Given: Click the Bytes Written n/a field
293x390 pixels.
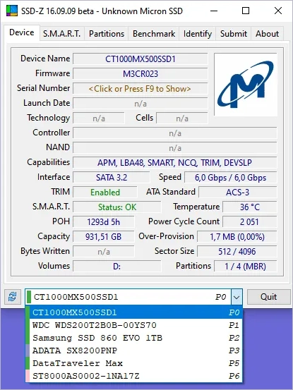Looking at the screenshot, I should [104, 252].
